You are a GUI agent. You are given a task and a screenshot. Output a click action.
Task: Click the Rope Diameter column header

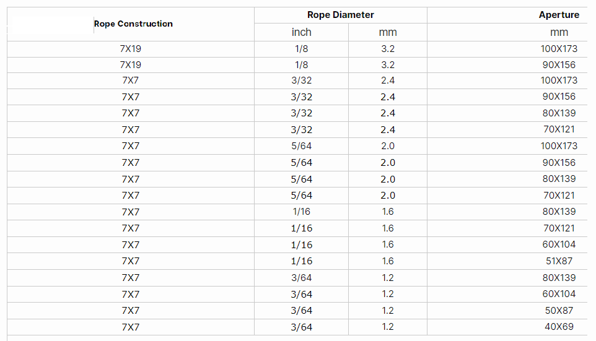[340, 15]
